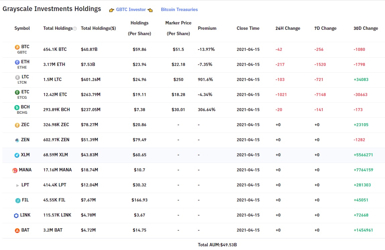Open the Bitcoin Treasuries link
Viewport: 385px width, 250px height.
click(179, 10)
